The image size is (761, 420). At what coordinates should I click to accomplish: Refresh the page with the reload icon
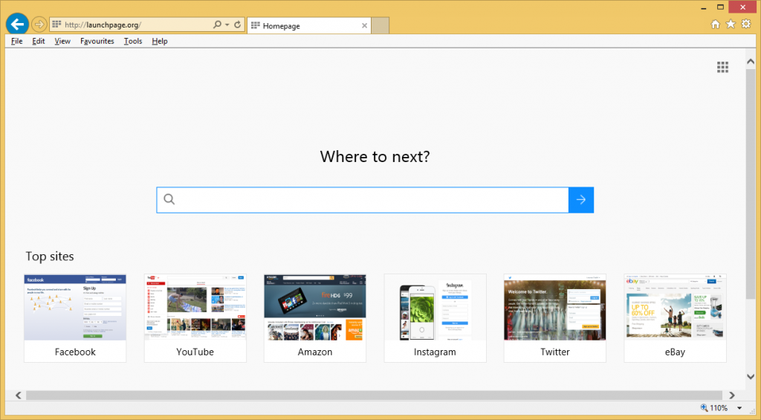[x=238, y=25]
